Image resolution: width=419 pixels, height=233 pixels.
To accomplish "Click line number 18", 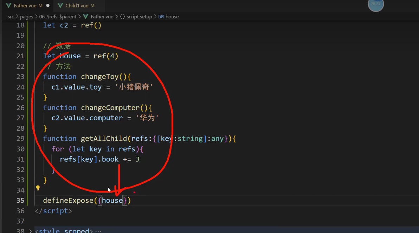I will (x=20, y=25).
